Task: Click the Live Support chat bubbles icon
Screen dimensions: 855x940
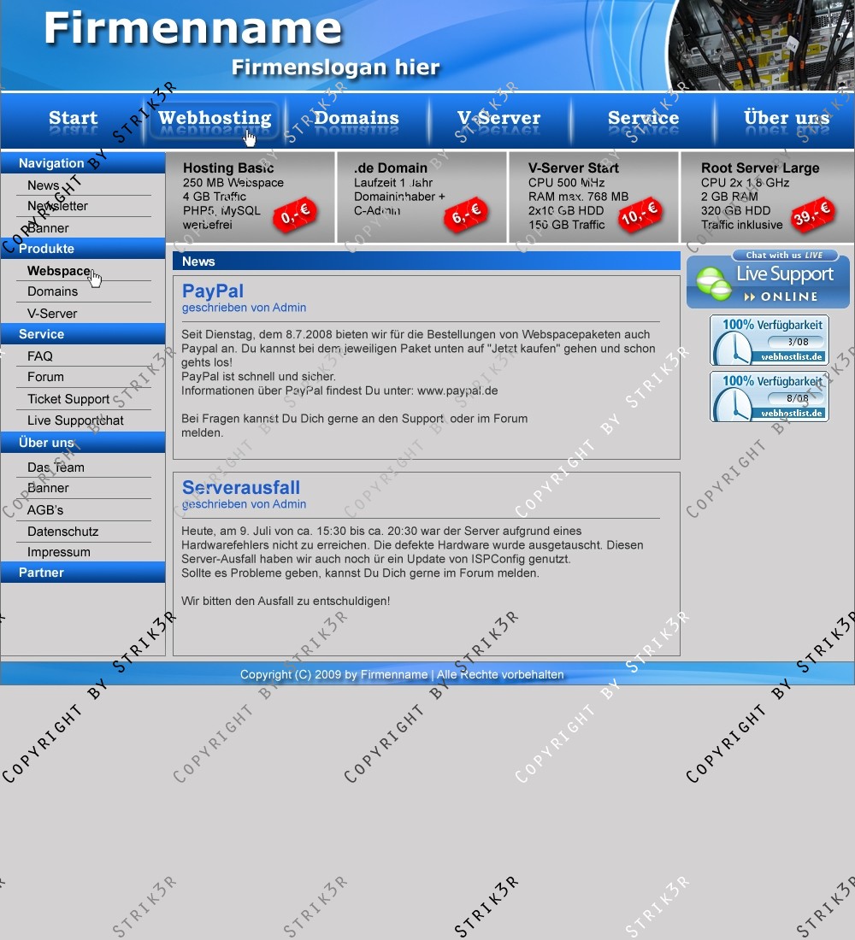Action: tap(713, 283)
